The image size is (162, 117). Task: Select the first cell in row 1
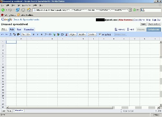click(x=11, y=42)
